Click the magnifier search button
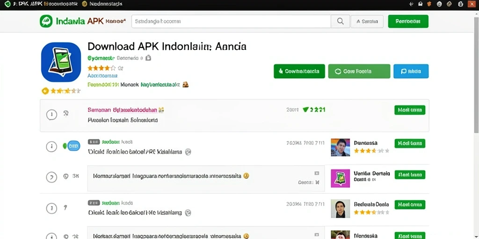Viewport: 479px width, 239px height. pos(340,21)
